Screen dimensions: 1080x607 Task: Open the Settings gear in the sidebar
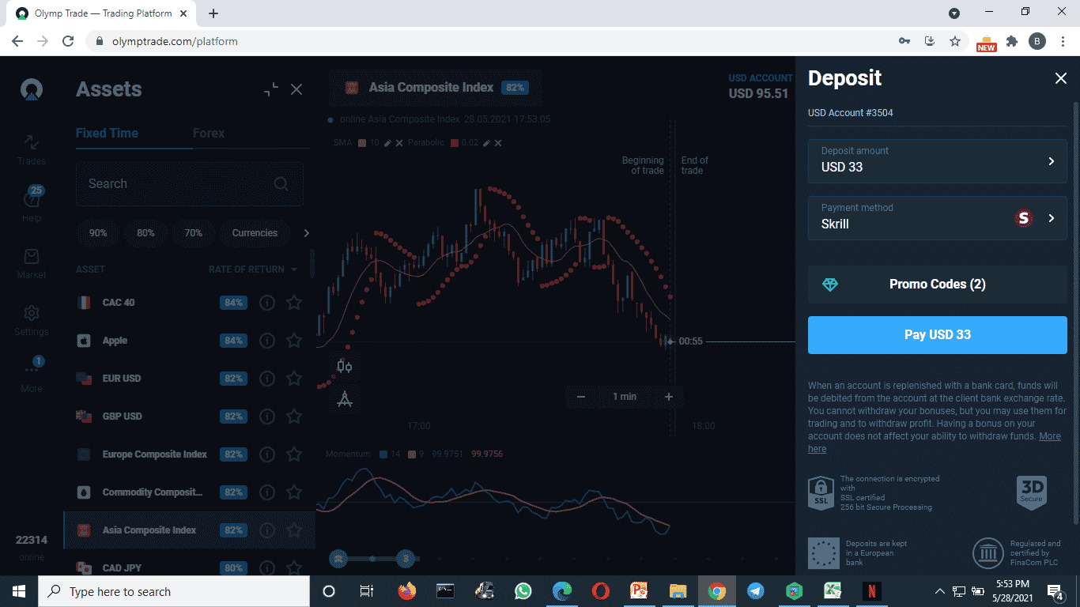coord(32,319)
